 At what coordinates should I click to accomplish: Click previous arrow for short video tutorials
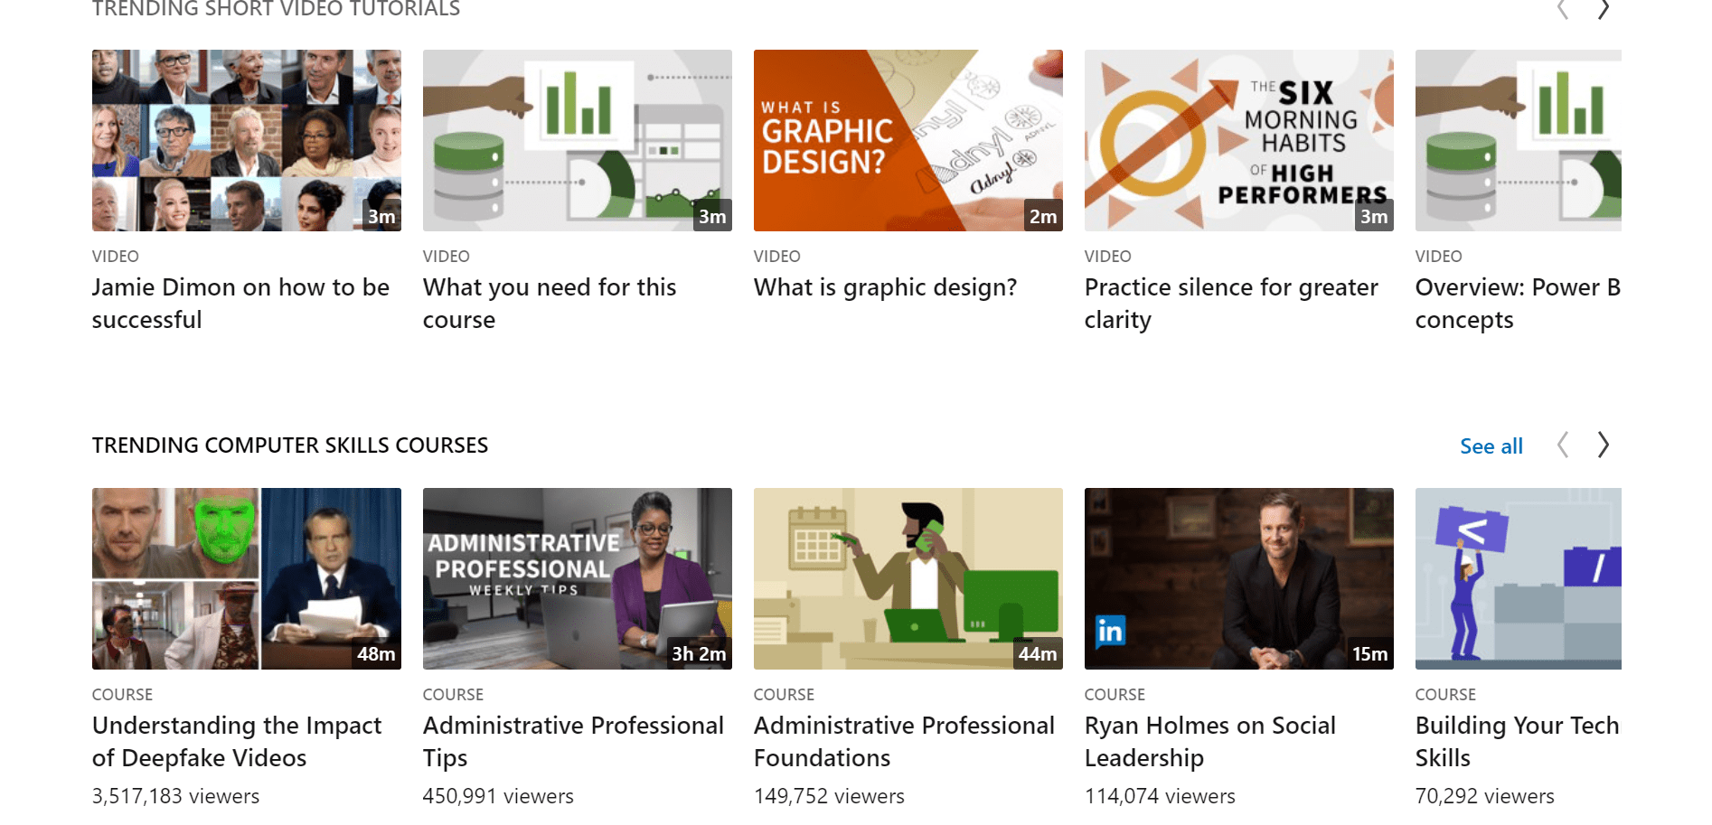click(1563, 9)
